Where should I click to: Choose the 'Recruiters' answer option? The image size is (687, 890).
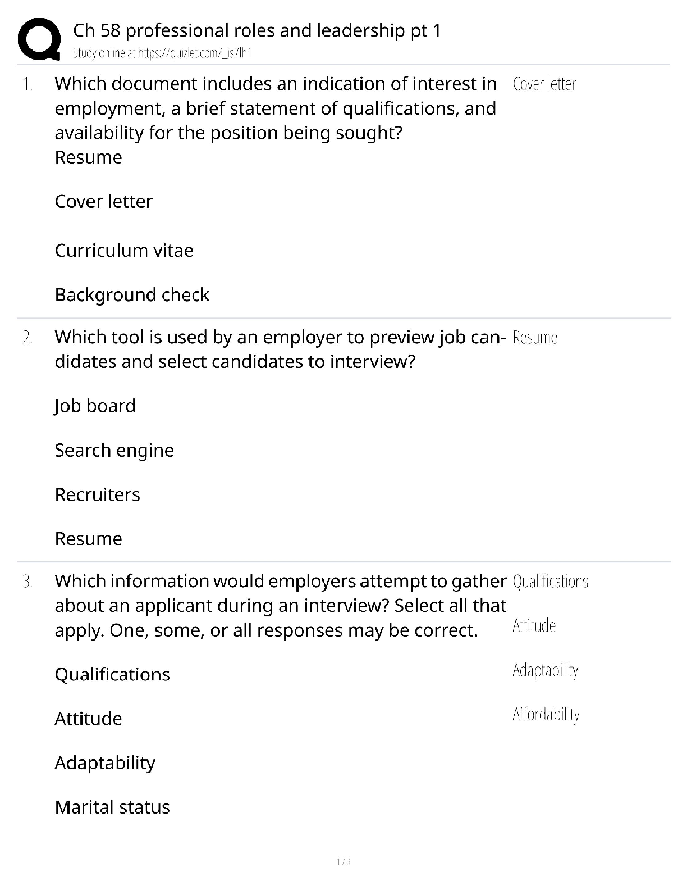[97, 494]
